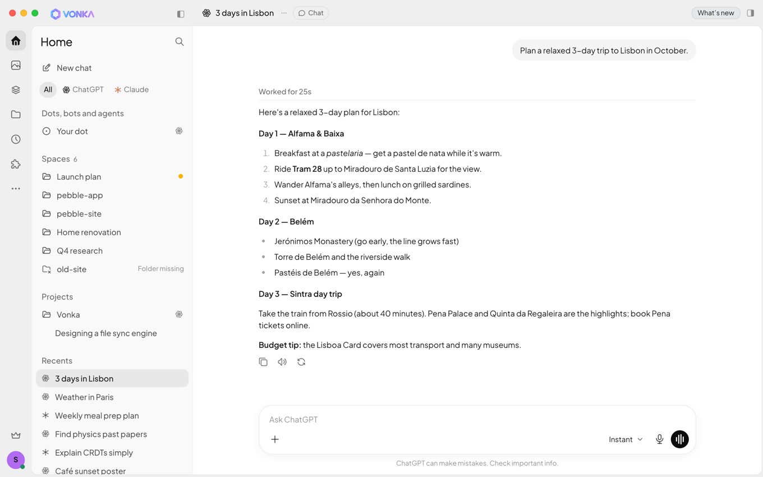
Task: Expand the Worked for 25s details
Action: click(x=285, y=91)
